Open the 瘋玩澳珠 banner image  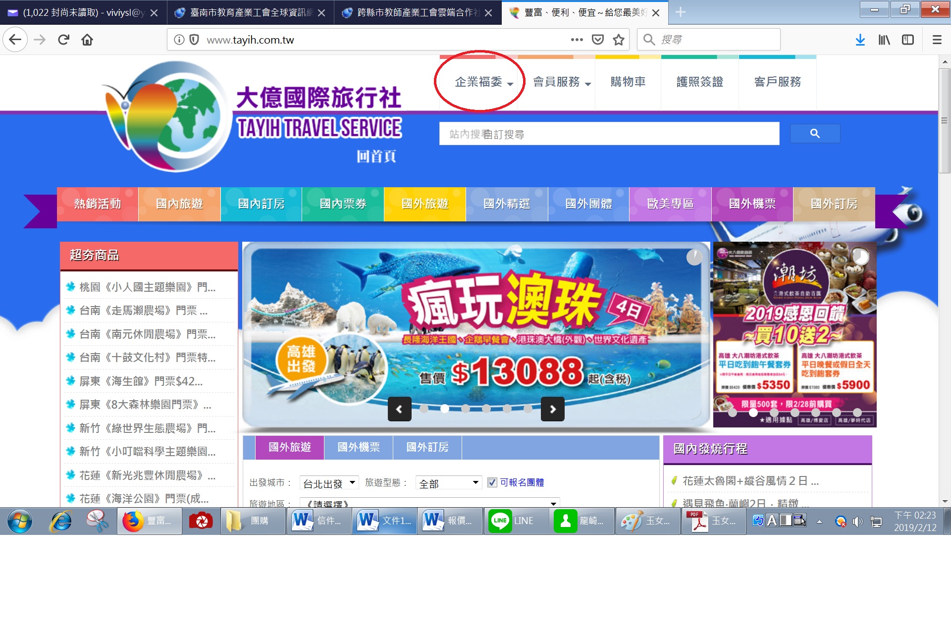tap(476, 334)
